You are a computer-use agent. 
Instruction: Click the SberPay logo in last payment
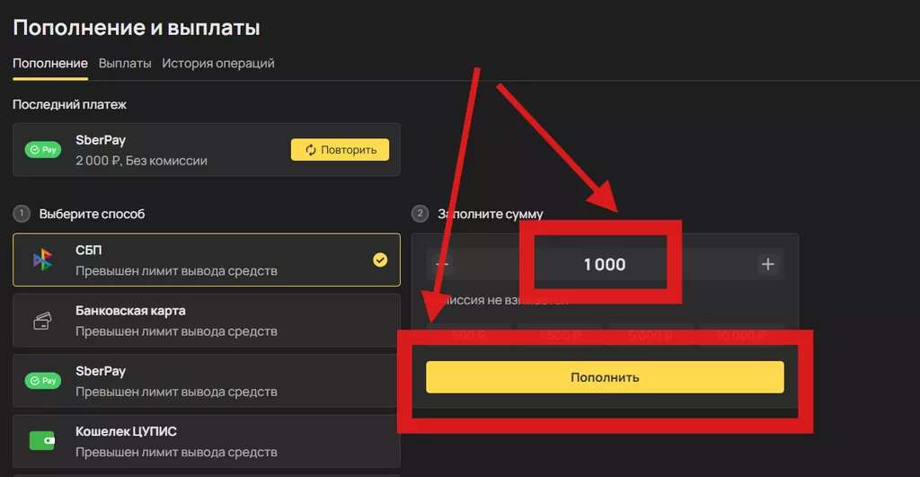point(43,150)
